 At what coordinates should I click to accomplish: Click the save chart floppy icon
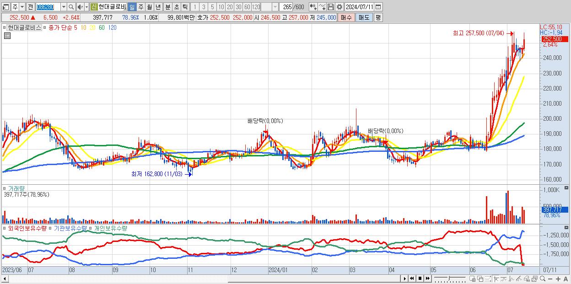click(x=331, y=7)
